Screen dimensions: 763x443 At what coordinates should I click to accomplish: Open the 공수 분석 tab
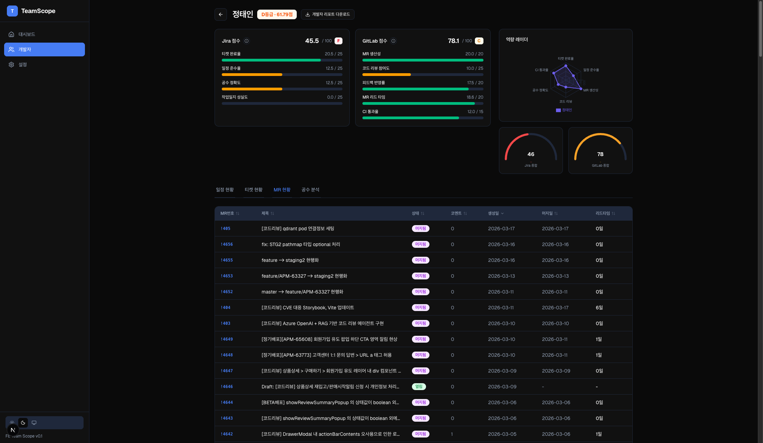pos(310,189)
